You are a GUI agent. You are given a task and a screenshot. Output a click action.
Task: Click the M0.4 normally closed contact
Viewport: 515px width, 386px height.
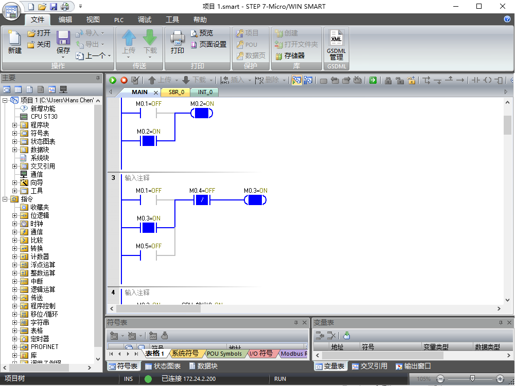[x=202, y=199]
